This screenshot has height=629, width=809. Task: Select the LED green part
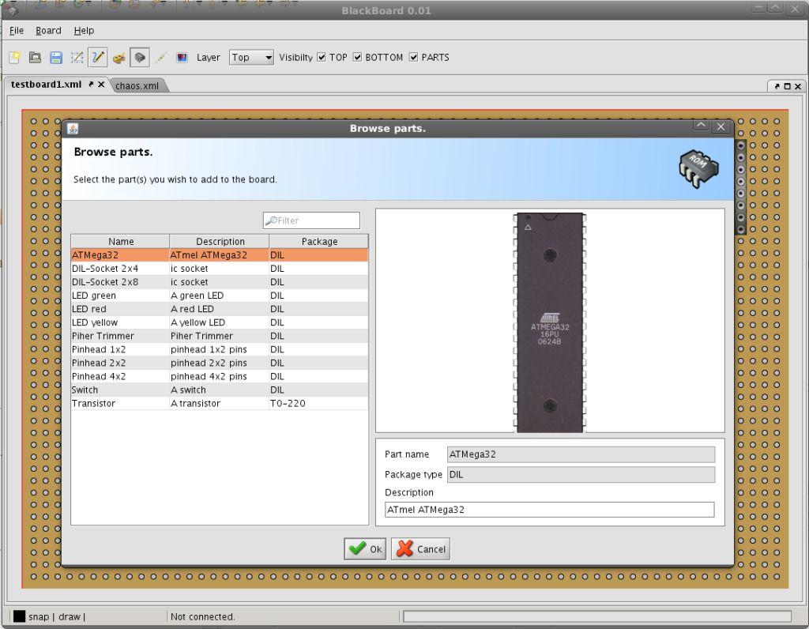pyautogui.click(x=94, y=296)
